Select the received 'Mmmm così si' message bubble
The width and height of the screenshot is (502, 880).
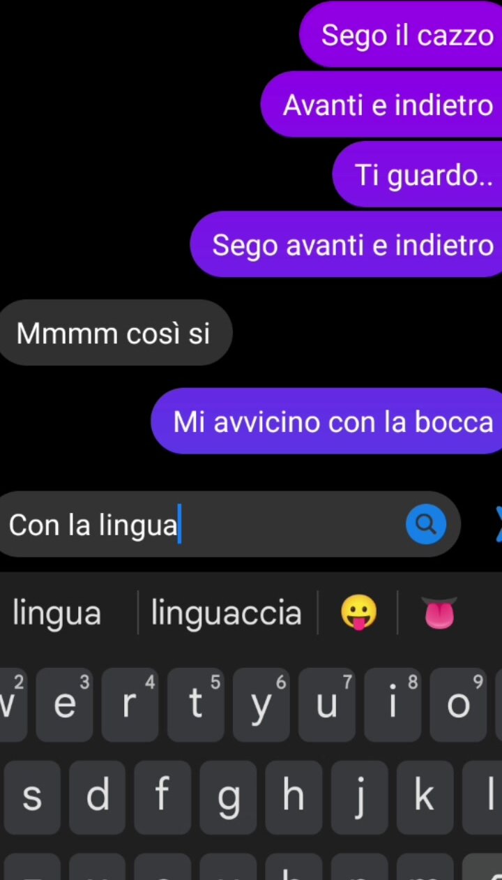[115, 333]
